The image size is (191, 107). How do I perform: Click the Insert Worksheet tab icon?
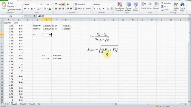[39, 104]
